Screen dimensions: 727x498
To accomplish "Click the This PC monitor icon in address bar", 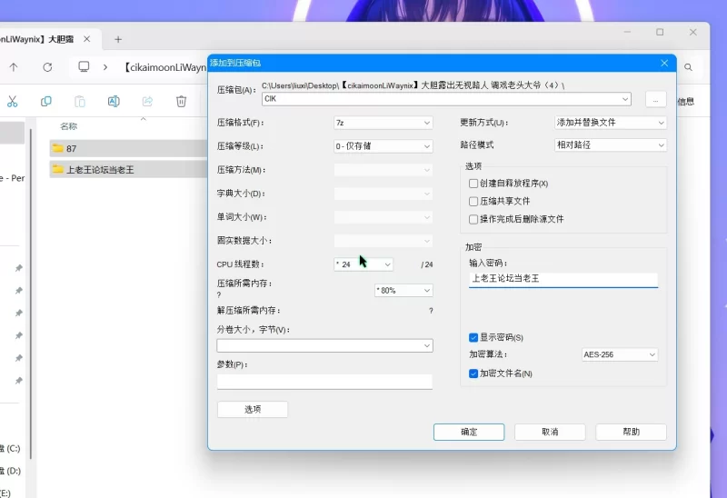I will (84, 66).
